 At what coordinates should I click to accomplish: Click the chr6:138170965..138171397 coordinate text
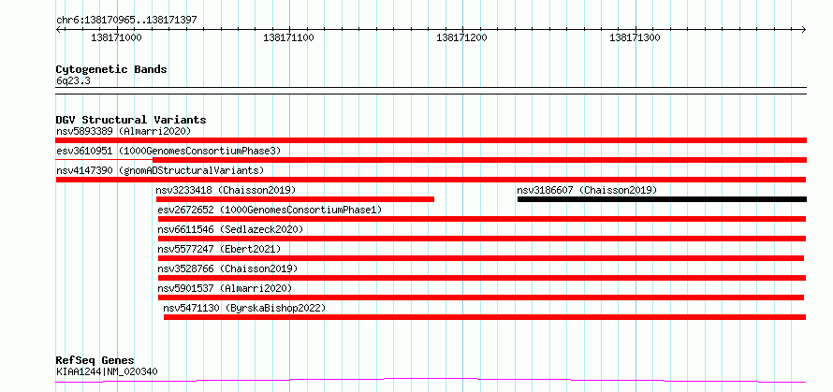click(126, 21)
